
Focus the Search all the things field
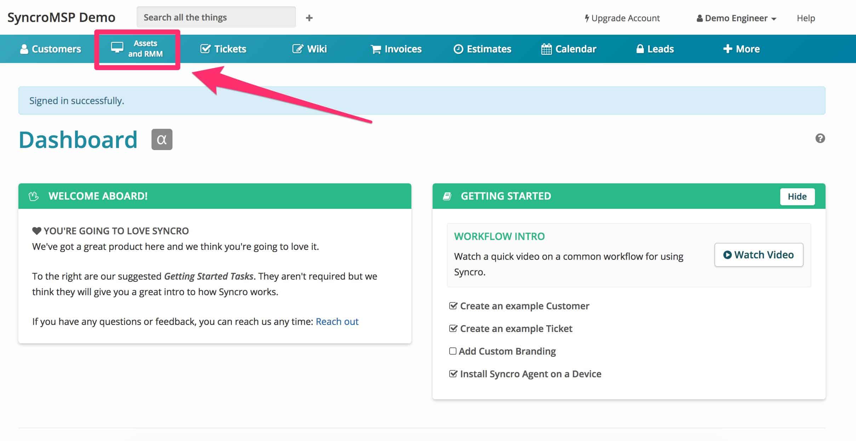216,17
